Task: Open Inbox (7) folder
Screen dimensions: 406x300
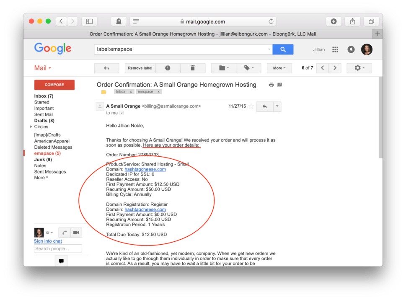Action: click(44, 96)
